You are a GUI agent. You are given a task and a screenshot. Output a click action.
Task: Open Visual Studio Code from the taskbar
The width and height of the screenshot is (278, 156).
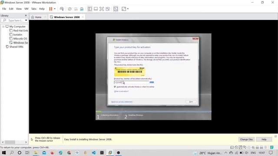[x=94, y=153]
